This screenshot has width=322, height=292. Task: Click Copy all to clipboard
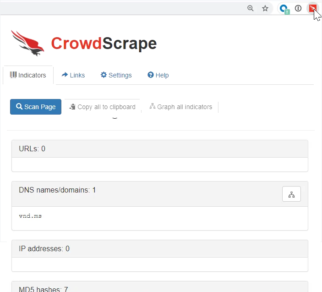pos(102,107)
